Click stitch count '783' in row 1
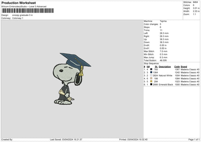Screen dimensions: 201x142 tap(156, 69)
